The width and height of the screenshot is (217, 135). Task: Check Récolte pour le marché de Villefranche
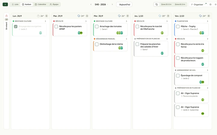click(x=137, y=26)
